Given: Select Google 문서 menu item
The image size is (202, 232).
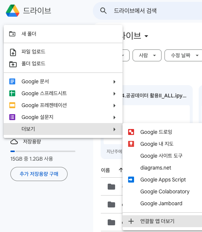Looking at the screenshot, I should pos(63,81).
